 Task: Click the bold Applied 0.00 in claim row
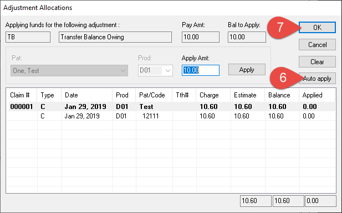coord(310,106)
